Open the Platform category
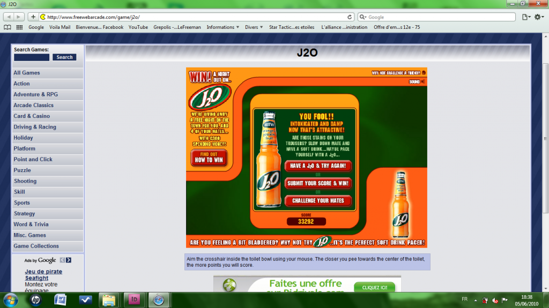The width and height of the screenshot is (549, 308). (48, 149)
